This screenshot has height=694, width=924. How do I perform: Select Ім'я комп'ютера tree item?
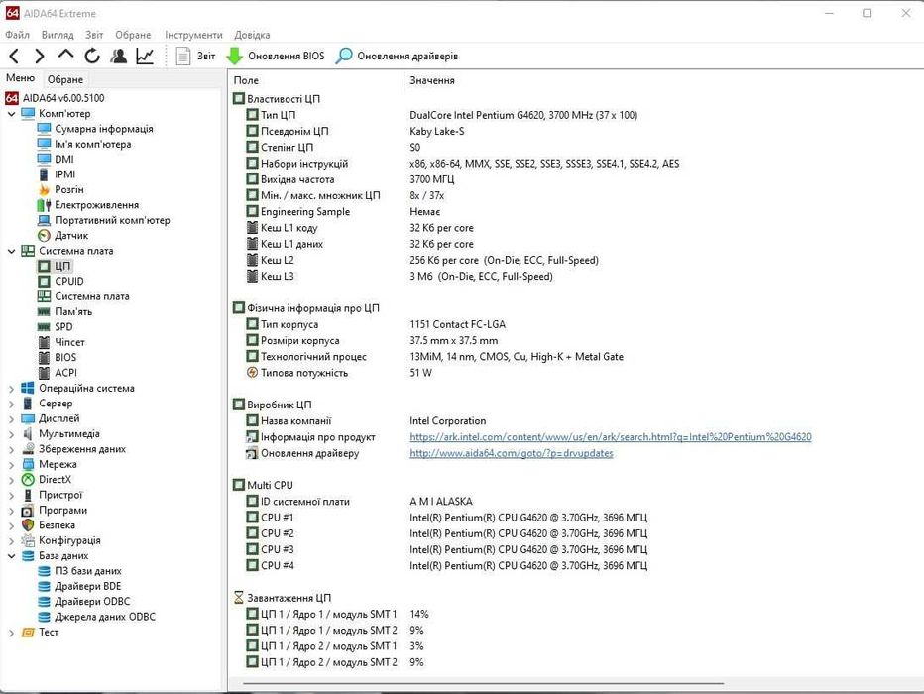[x=92, y=145]
